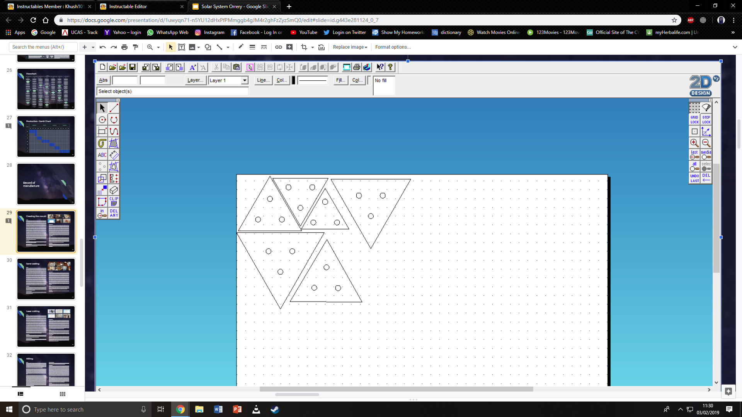Open the zoom level dropdown arrow
Viewport: 742px width, 417px height.
(158, 47)
